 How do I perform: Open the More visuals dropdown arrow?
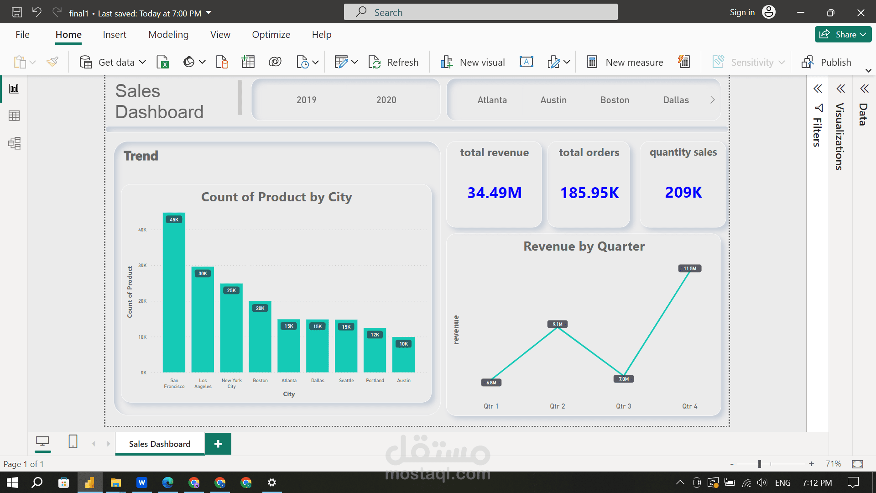coord(567,62)
